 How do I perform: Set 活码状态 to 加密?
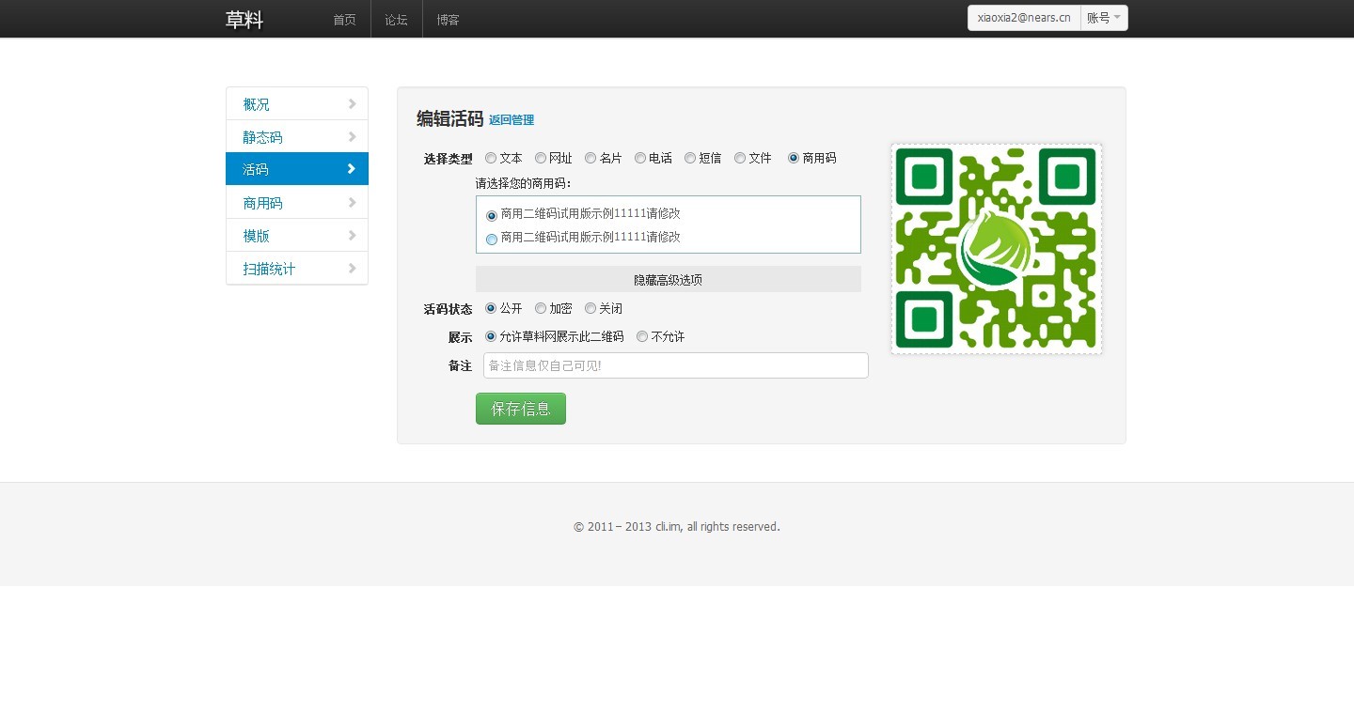pos(541,308)
